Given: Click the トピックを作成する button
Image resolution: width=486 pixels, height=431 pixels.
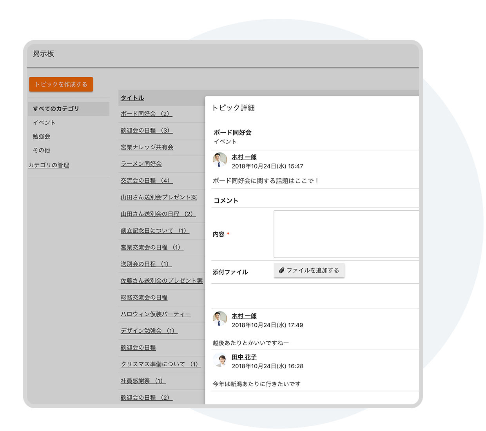Looking at the screenshot, I should pyautogui.click(x=61, y=84).
